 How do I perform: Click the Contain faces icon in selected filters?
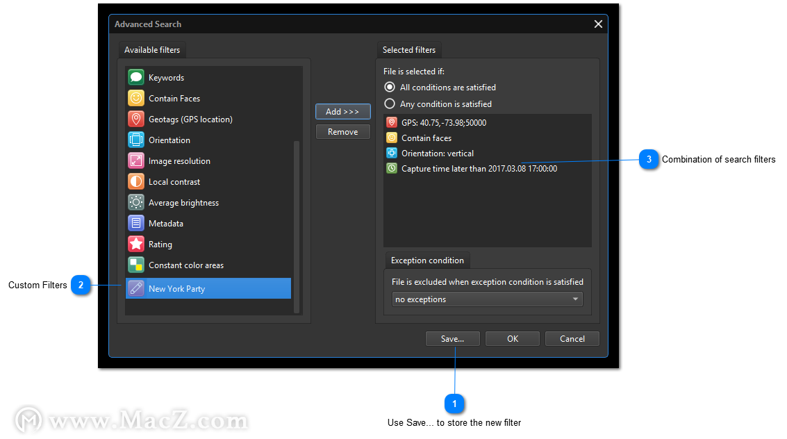click(392, 138)
